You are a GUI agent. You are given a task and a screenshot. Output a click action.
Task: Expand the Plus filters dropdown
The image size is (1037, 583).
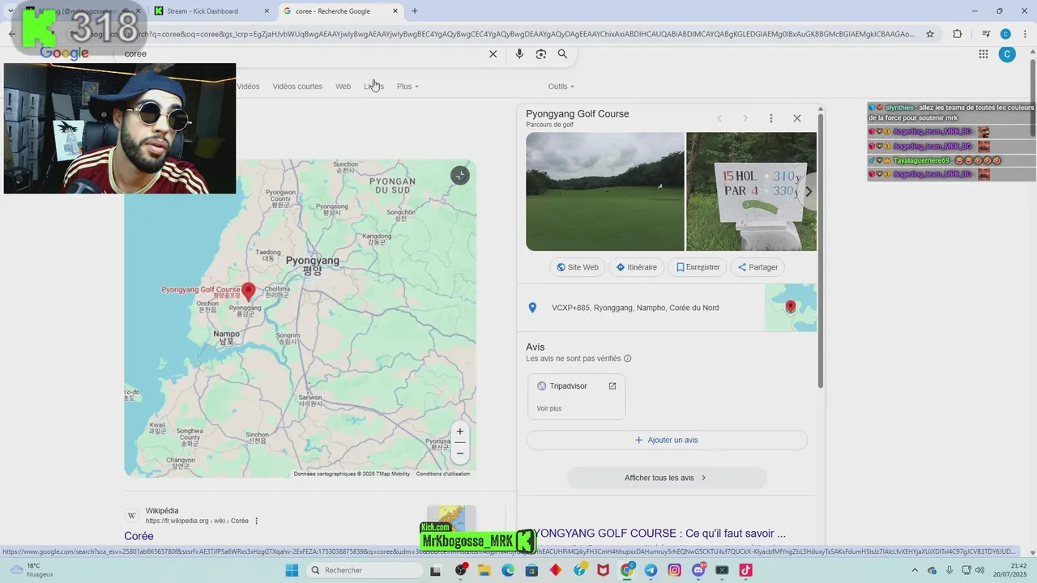point(408,87)
